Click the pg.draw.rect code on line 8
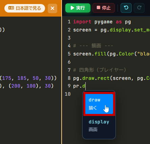Viewport: 150px width, 144px height. 111,78
